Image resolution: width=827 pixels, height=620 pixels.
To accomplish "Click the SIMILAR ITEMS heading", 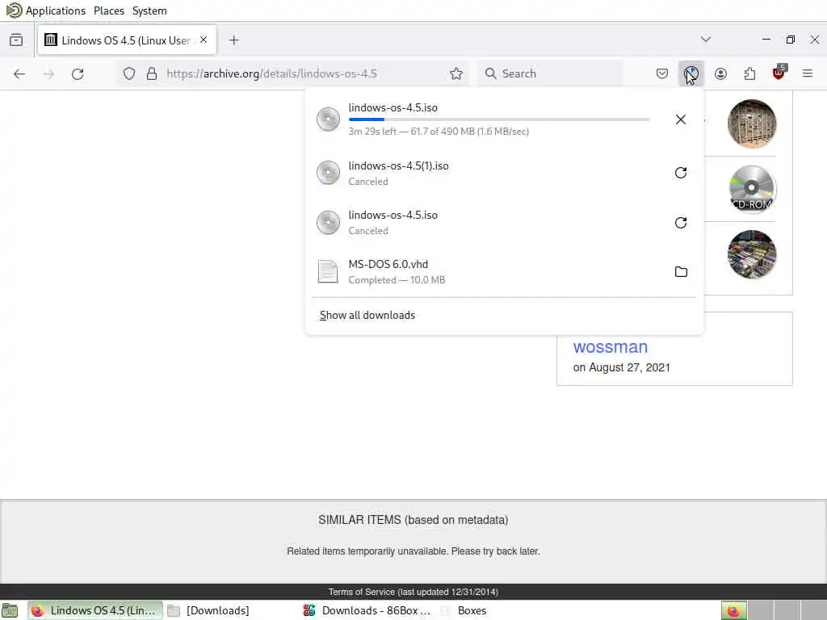I will 413,520.
